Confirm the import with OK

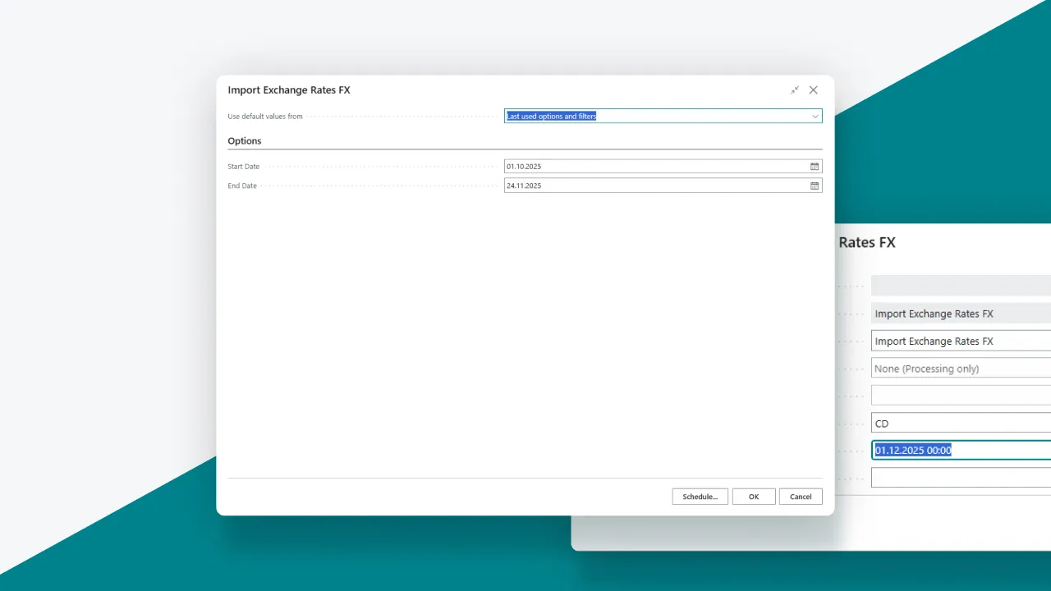753,497
